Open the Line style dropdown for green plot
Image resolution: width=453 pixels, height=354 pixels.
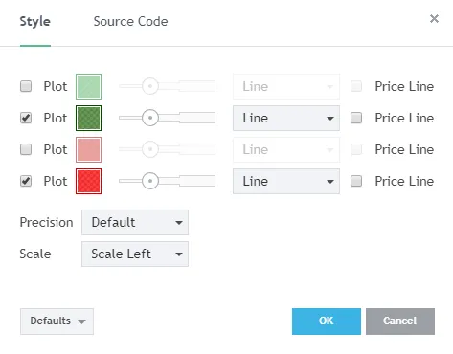(286, 118)
